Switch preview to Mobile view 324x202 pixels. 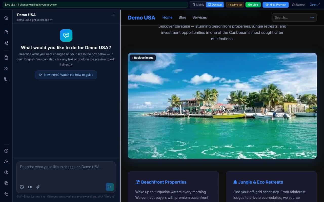tap(198, 5)
